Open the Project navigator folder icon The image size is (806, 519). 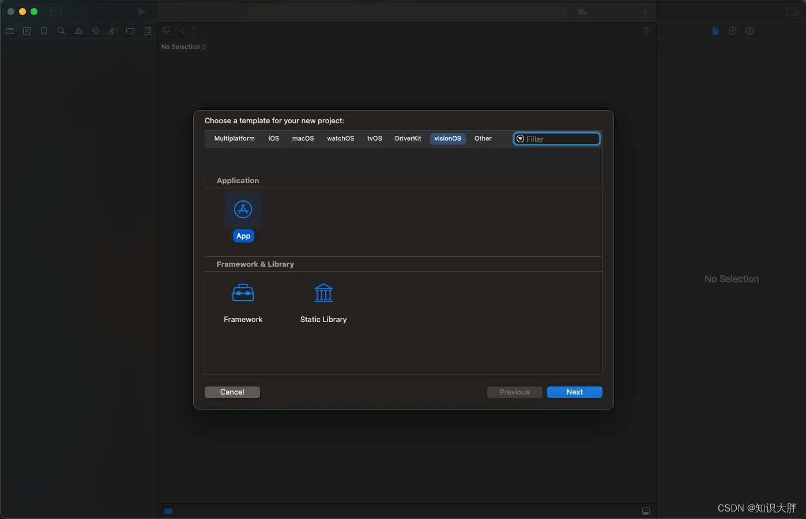tap(10, 31)
